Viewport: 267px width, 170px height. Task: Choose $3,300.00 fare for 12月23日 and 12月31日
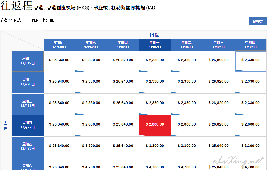(91, 146)
